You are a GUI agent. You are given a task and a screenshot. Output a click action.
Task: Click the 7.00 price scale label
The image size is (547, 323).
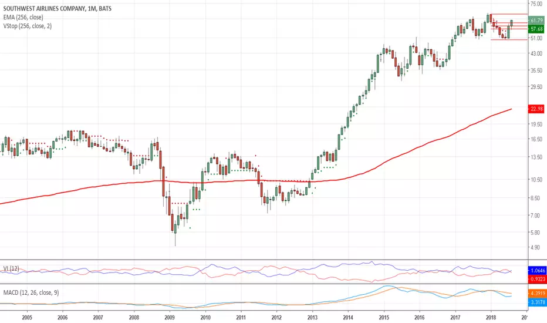(x=535, y=216)
